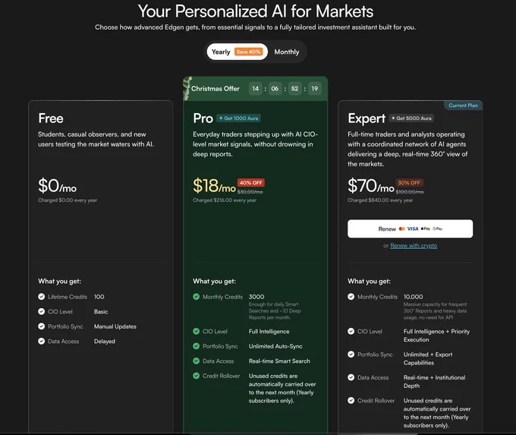Click the VISA logo on Renew button

tap(413, 229)
